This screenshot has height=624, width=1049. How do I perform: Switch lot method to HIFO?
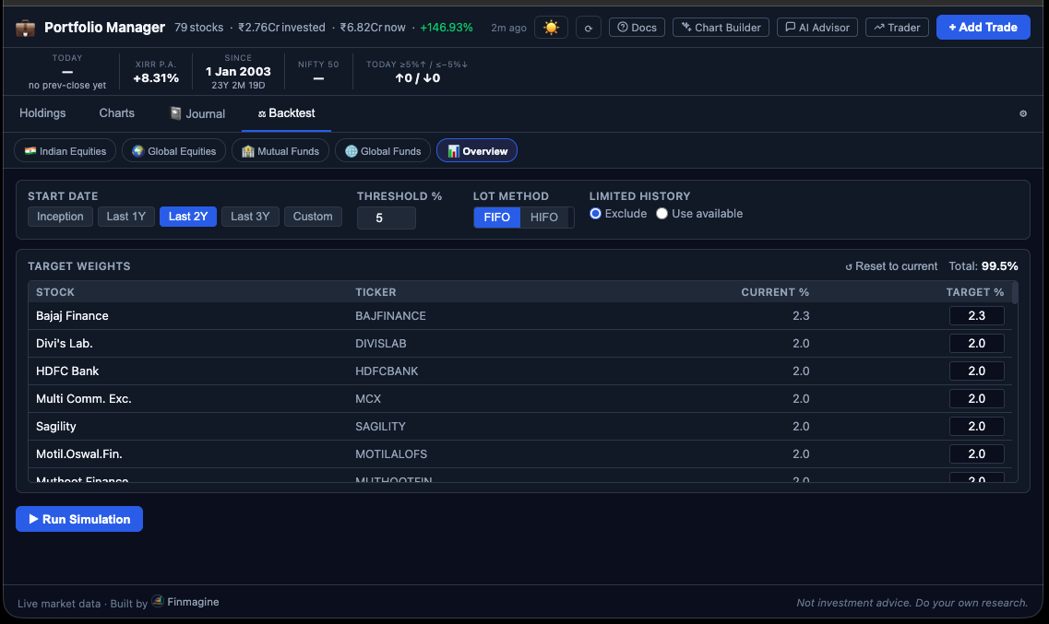tap(546, 217)
